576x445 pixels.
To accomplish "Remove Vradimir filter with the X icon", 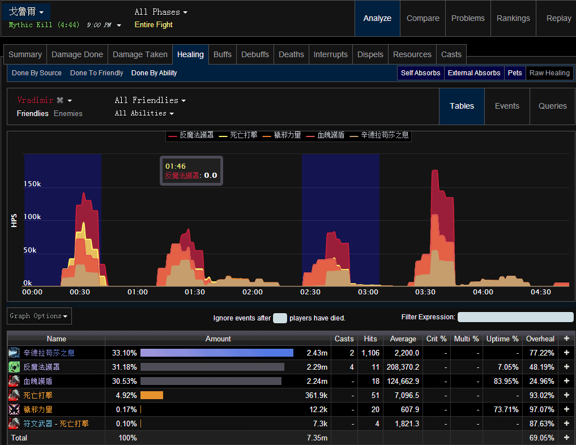I will click(60, 100).
